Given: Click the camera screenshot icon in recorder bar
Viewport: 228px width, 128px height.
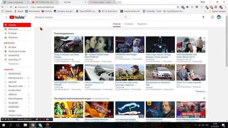Looking at the screenshot, I should pos(47,119).
